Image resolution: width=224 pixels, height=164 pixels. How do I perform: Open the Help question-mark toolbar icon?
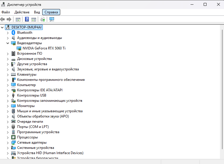27,19
